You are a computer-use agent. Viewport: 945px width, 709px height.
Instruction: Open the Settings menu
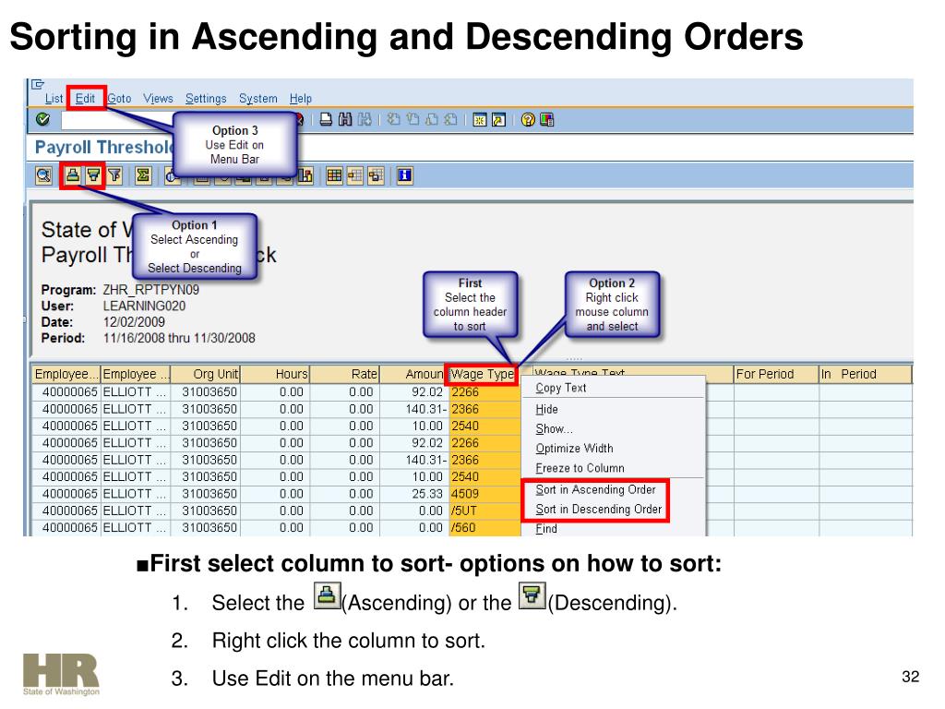point(206,98)
